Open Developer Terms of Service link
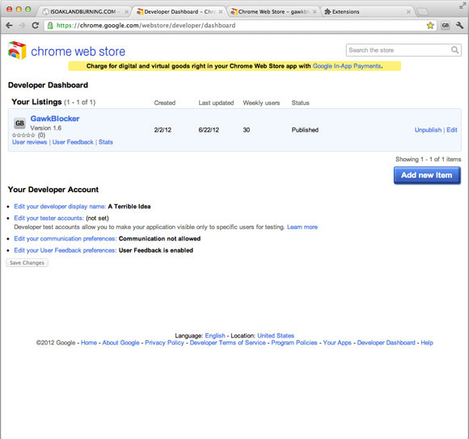The image size is (469, 439). click(x=227, y=343)
